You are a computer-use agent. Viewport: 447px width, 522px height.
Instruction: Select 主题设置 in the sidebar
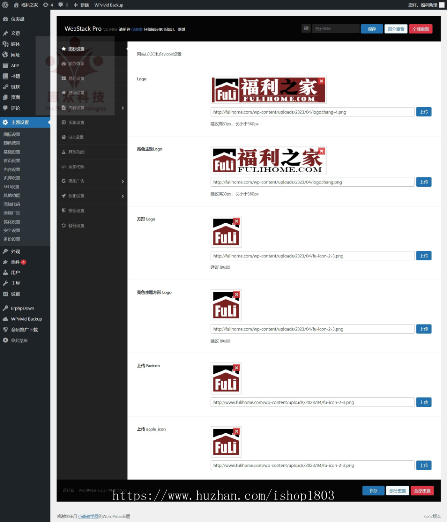pyautogui.click(x=25, y=122)
